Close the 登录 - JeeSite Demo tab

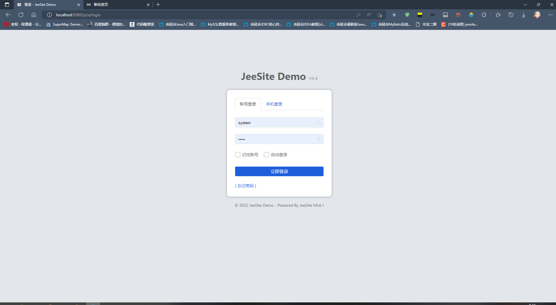[79, 5]
